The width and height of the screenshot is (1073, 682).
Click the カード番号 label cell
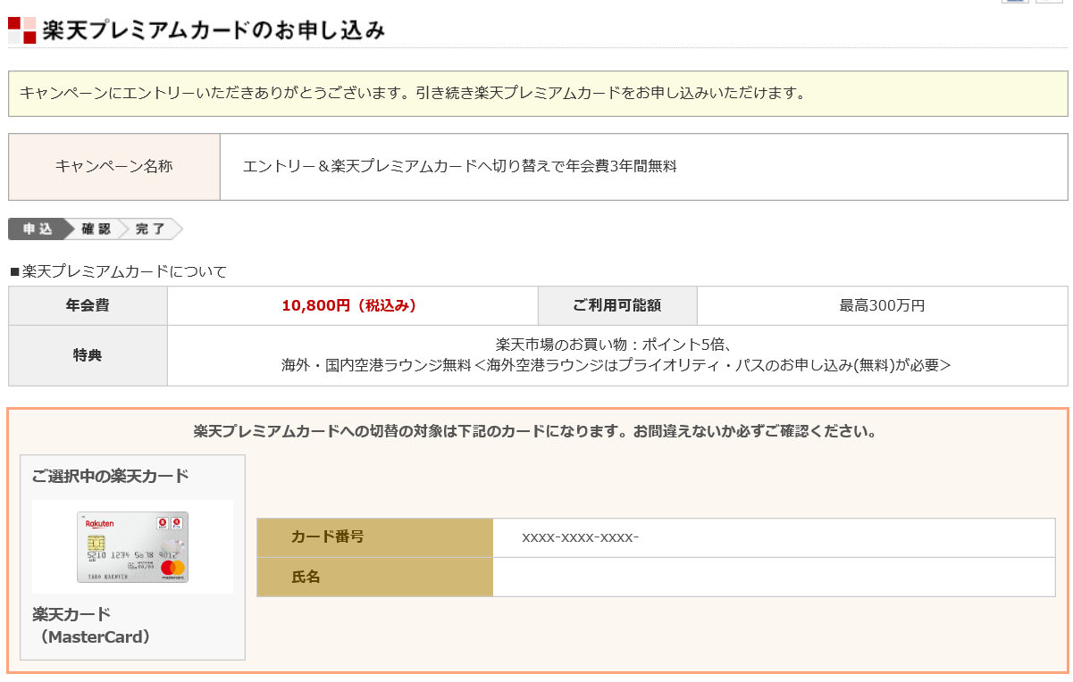374,537
